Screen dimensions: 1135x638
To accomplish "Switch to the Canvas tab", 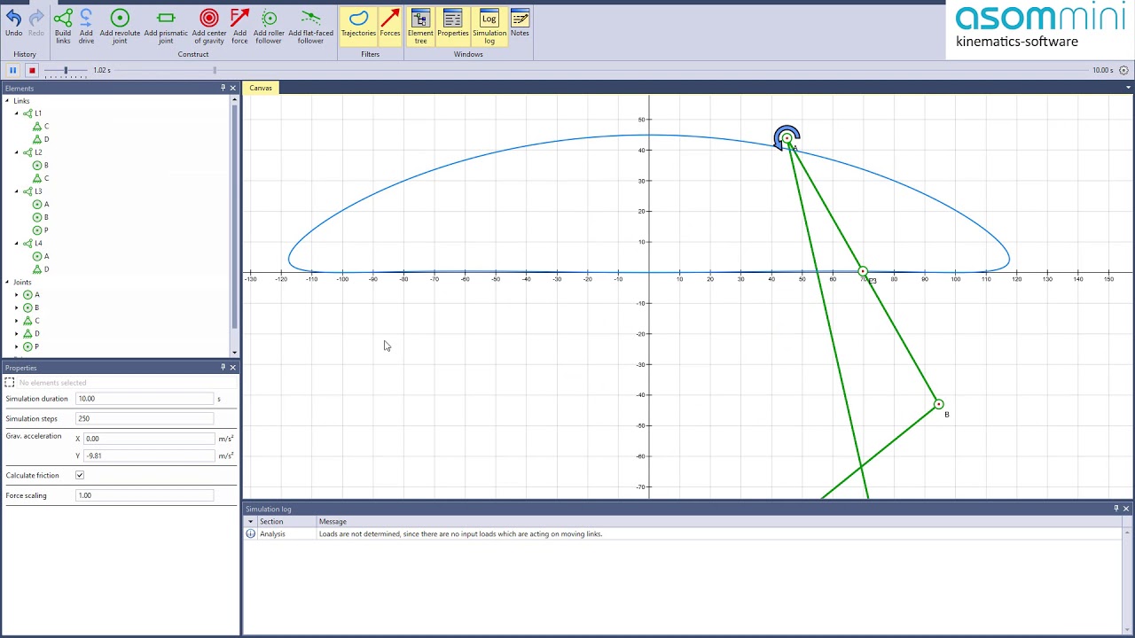I will (261, 88).
